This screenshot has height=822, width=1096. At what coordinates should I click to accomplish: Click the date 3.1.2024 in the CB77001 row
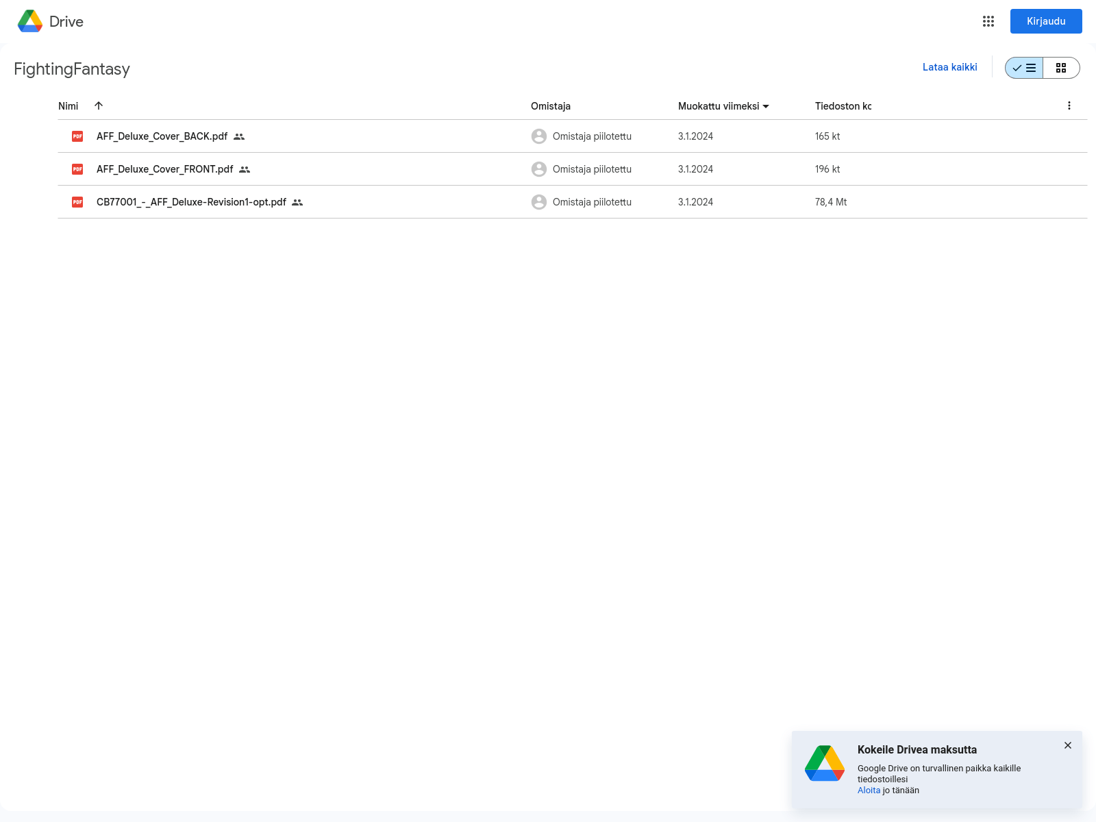click(x=695, y=202)
